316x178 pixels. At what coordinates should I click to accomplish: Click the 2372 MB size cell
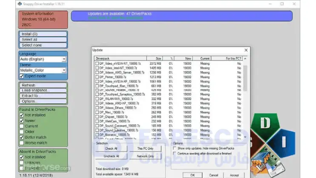155,63
